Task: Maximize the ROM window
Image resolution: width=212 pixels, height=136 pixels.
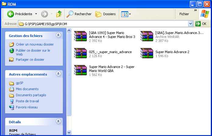Action: (200, 4)
